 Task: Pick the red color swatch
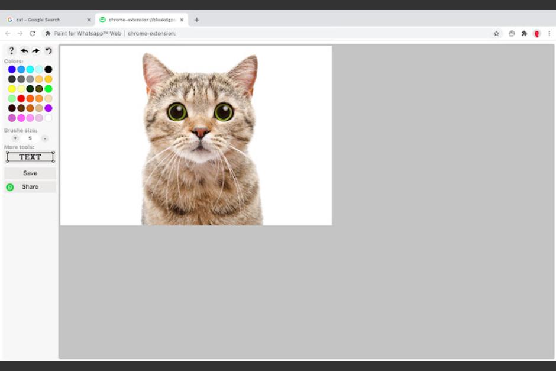[21, 98]
